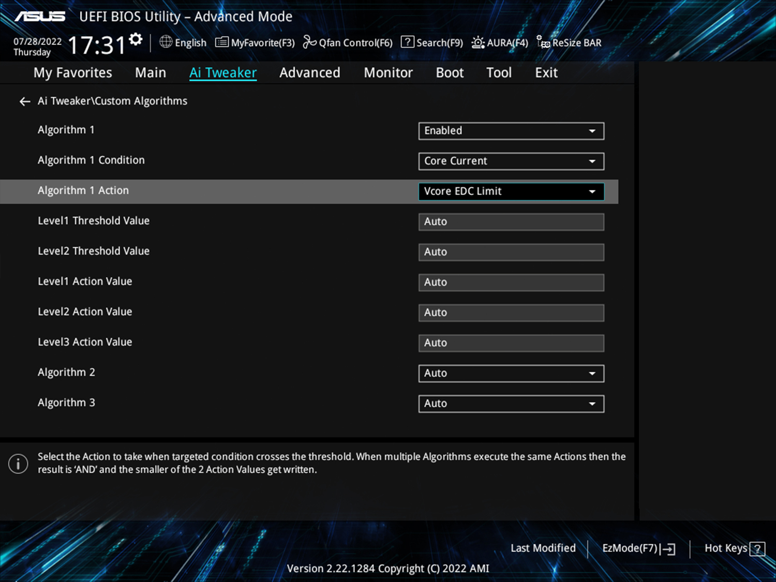Select the Level1 Threshold Value field

pyautogui.click(x=511, y=221)
